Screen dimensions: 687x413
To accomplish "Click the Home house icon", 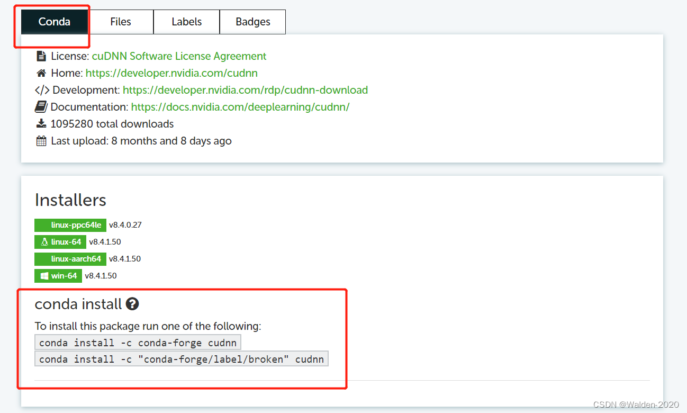I will (x=41, y=73).
